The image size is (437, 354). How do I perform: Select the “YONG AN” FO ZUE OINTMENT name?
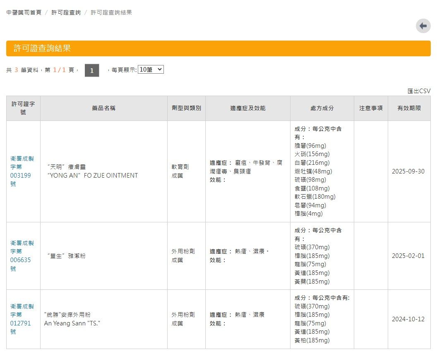pos(93,175)
